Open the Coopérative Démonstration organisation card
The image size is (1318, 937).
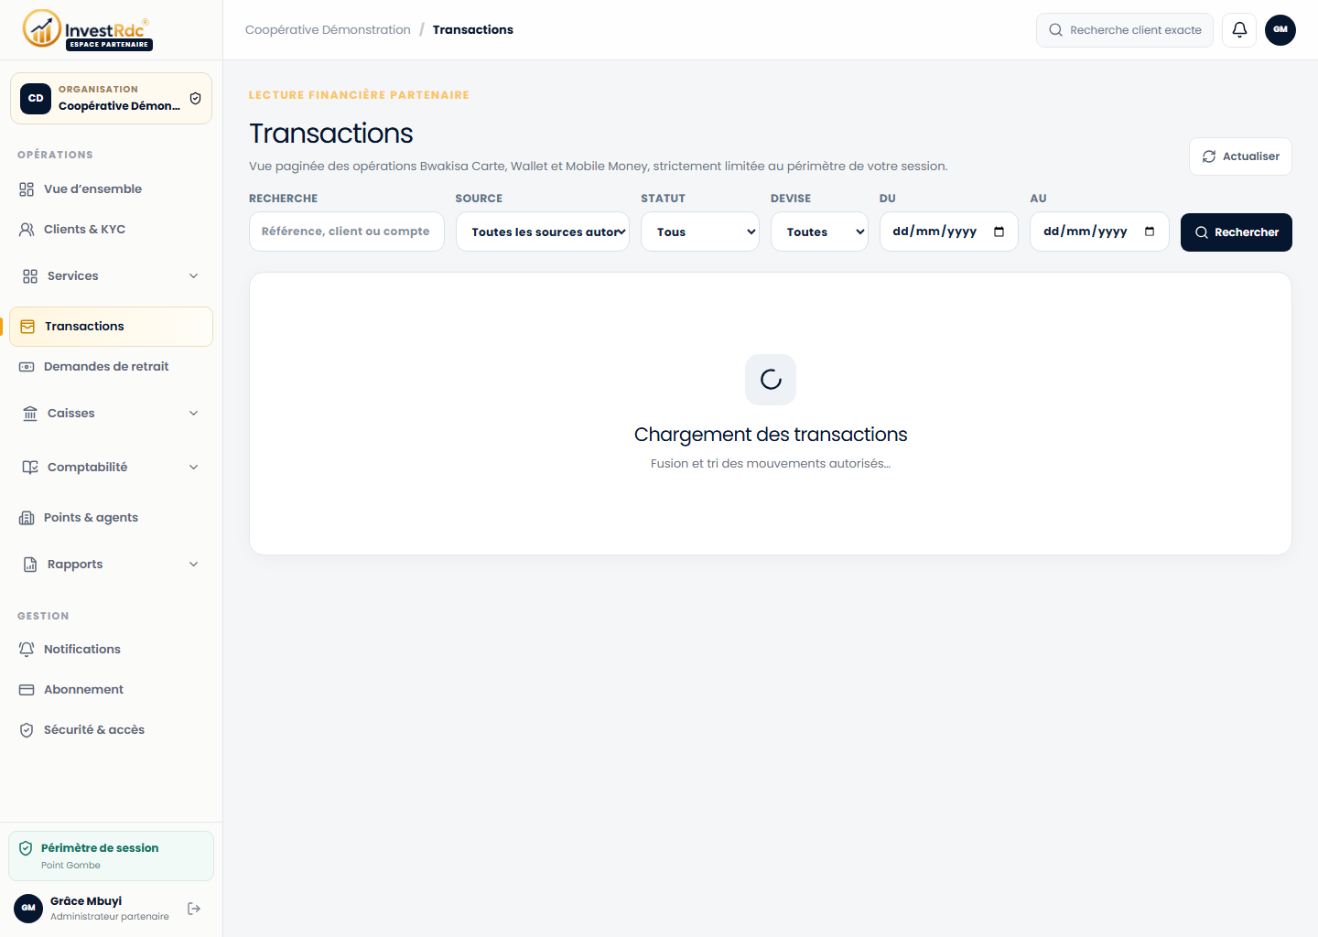pyautogui.click(x=111, y=98)
